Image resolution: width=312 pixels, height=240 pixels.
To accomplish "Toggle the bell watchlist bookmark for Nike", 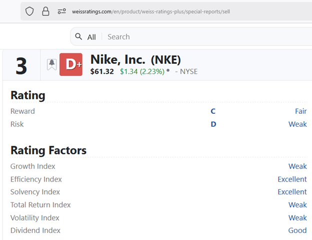I will click(x=51, y=64).
